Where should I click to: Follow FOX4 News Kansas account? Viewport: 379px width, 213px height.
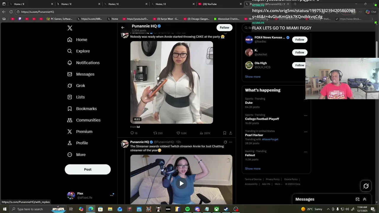click(300, 40)
